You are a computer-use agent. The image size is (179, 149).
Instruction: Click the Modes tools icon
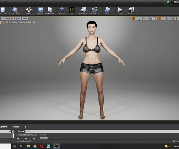pyautogui.click(x=29, y=10)
